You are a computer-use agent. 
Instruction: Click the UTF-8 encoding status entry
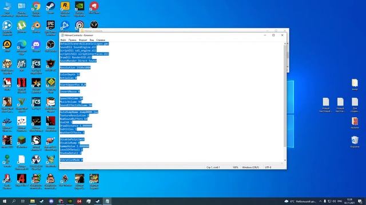point(268,167)
